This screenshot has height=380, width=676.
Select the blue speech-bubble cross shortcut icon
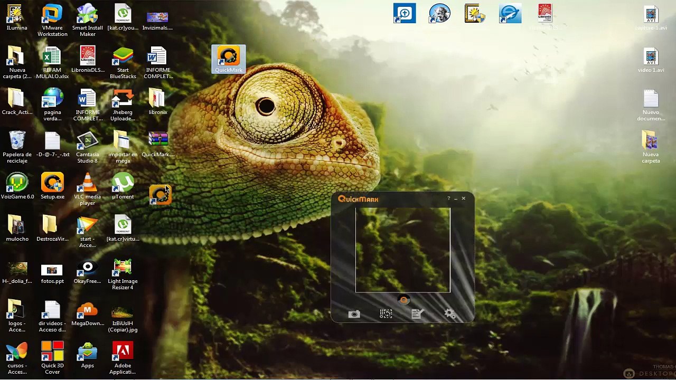click(x=405, y=14)
